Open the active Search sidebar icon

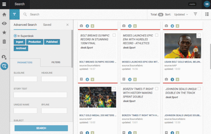coord(4,66)
